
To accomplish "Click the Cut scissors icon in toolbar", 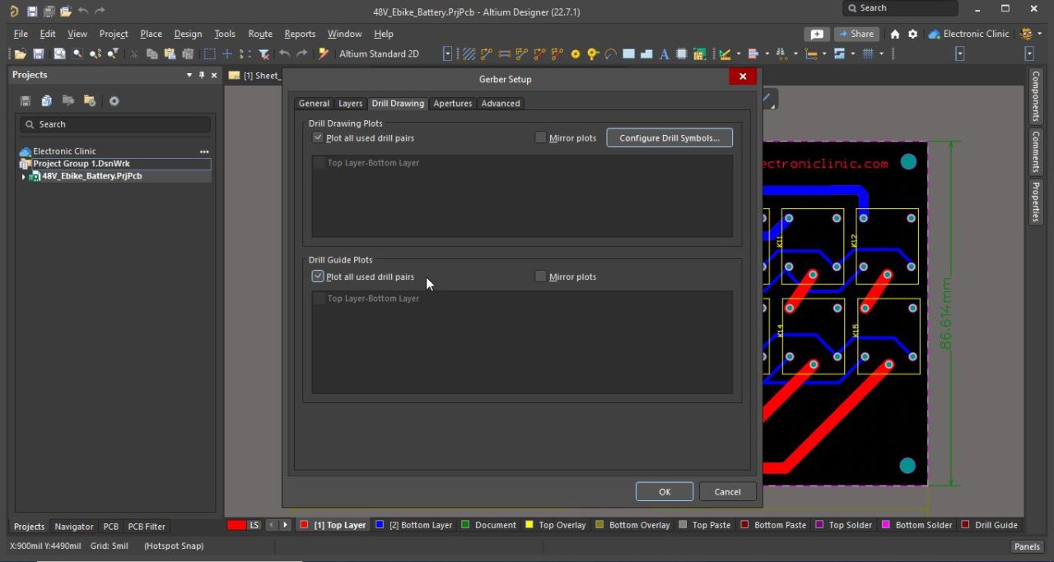I will tap(134, 53).
